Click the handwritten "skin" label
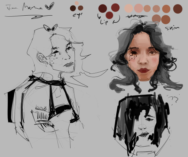Viewport: 188px width, 157px height. pos(172,28)
